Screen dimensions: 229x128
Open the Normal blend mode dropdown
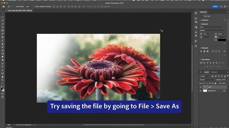click(208, 80)
